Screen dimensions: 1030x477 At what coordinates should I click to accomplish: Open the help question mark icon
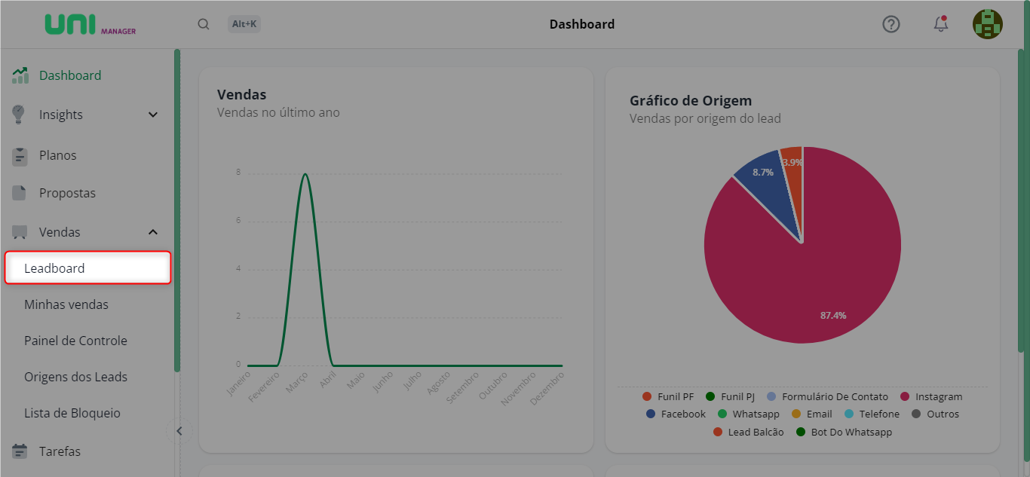891,24
